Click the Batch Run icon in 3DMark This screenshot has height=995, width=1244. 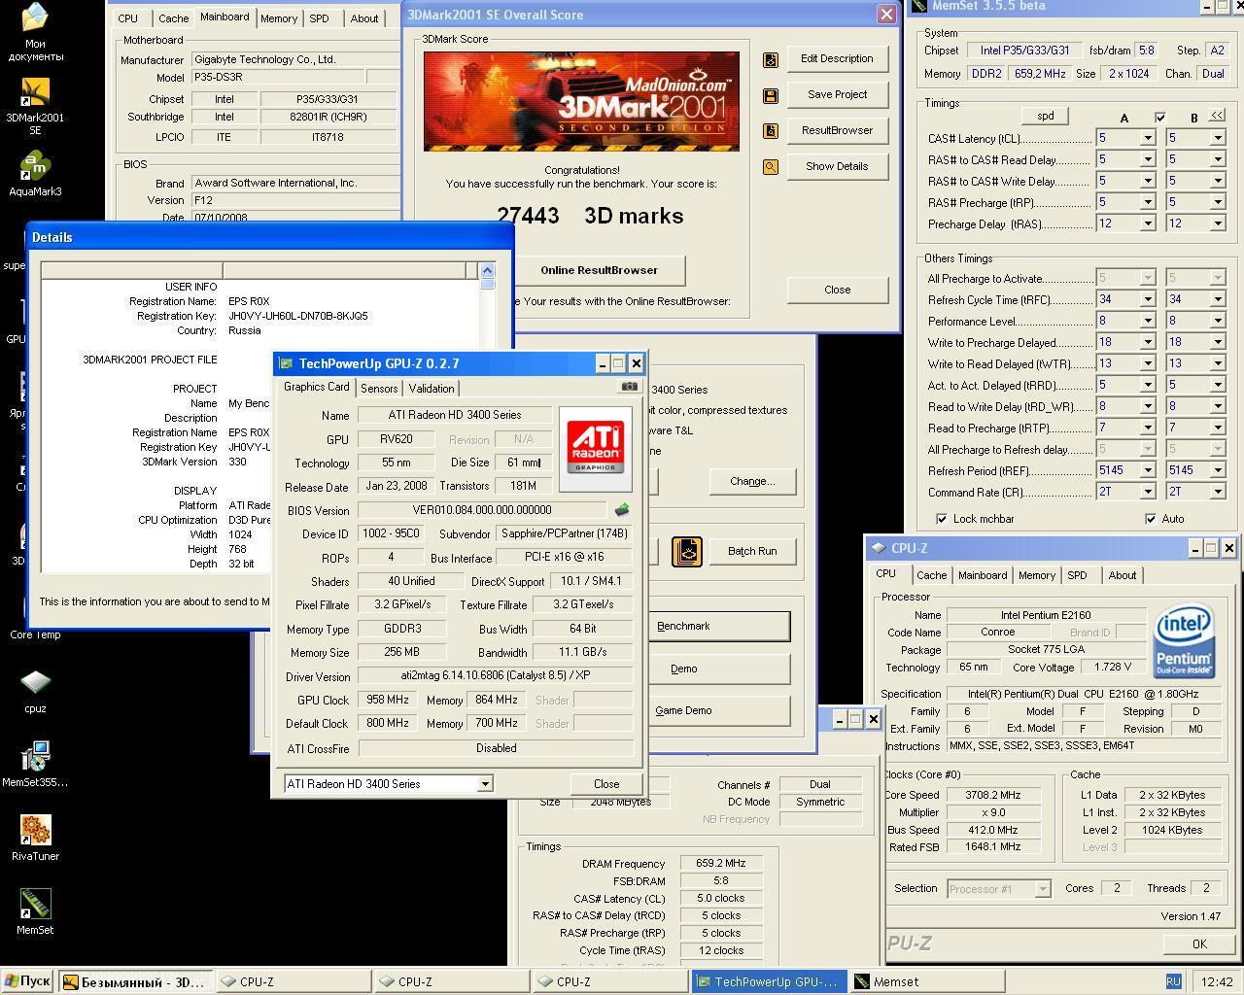point(687,551)
